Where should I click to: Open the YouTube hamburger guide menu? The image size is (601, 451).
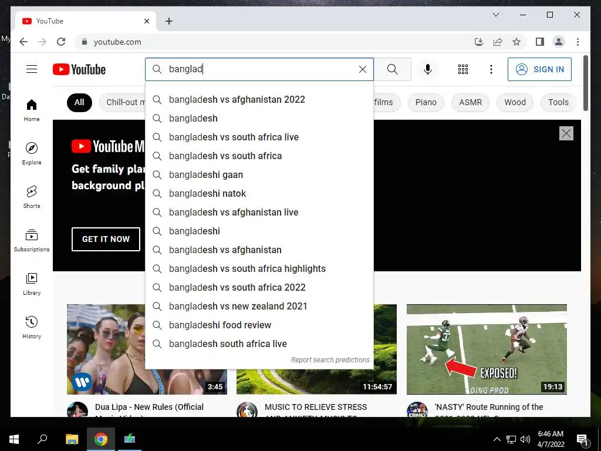point(32,69)
